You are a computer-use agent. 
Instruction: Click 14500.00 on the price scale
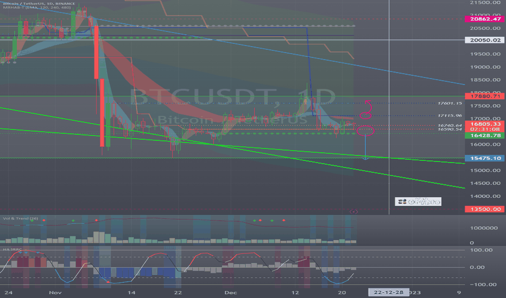click(x=485, y=183)
